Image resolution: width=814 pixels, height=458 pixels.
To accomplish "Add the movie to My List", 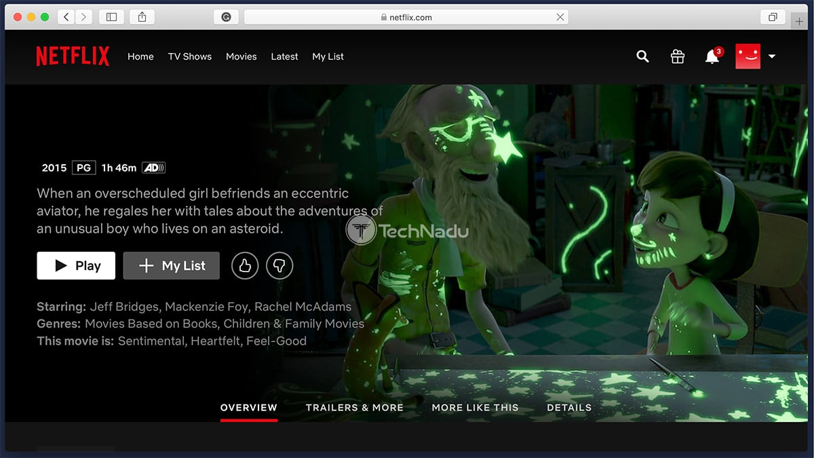I will point(172,266).
